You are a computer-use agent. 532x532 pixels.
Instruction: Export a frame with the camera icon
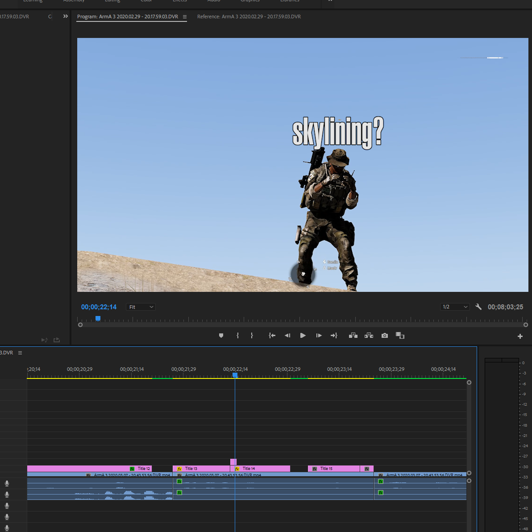385,336
